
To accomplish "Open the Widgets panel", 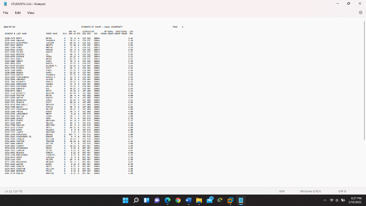I will [147, 201].
